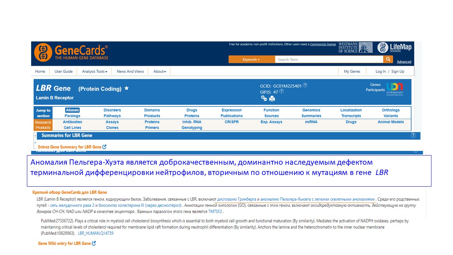Click Sign Up
This screenshot has height=255, width=453.
(x=398, y=71)
